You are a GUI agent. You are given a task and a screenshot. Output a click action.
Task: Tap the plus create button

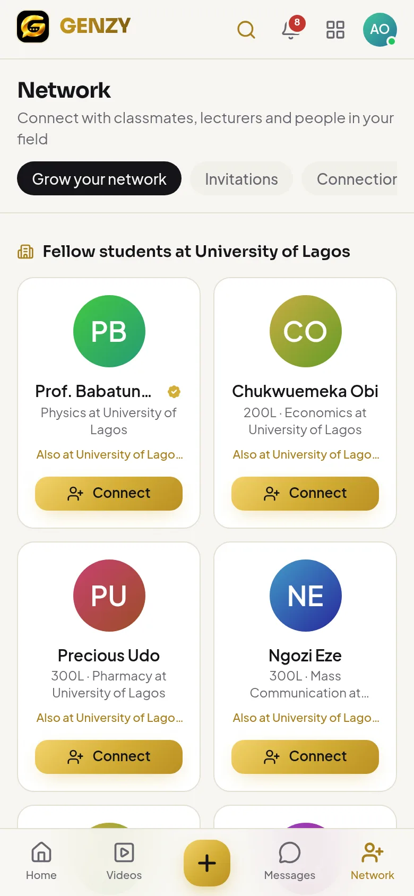tap(207, 863)
